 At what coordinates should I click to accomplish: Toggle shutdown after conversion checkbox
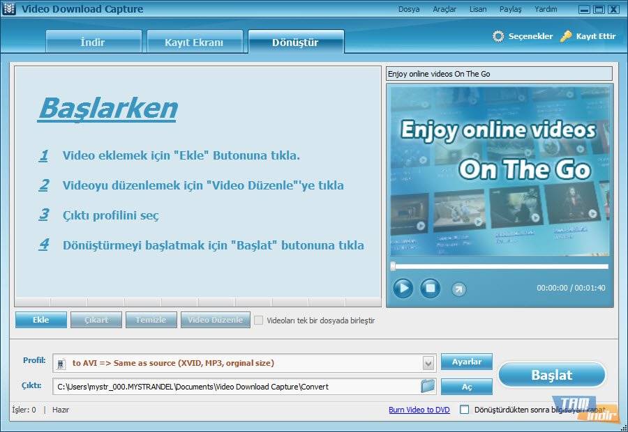click(464, 410)
